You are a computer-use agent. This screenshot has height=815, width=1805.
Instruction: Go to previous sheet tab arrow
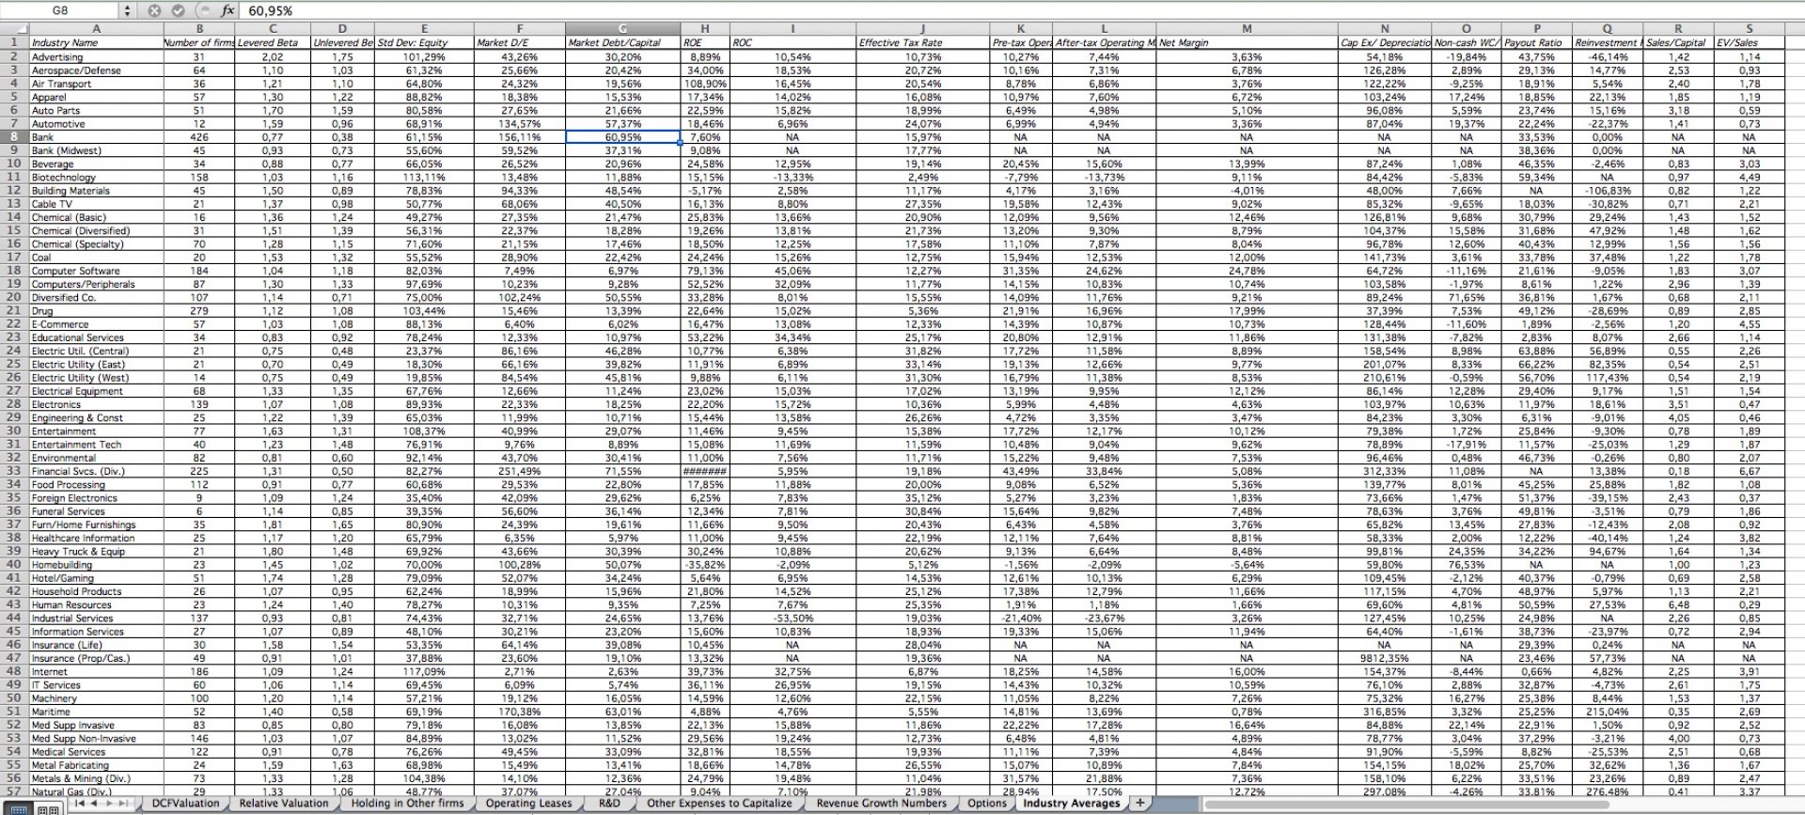pos(96,804)
